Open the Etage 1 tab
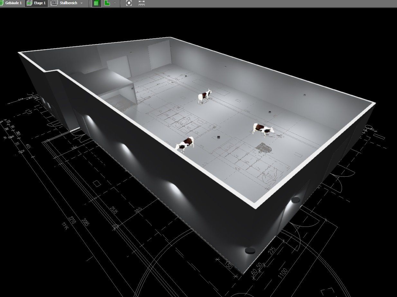The width and height of the screenshot is (397, 297). [x=40, y=3]
